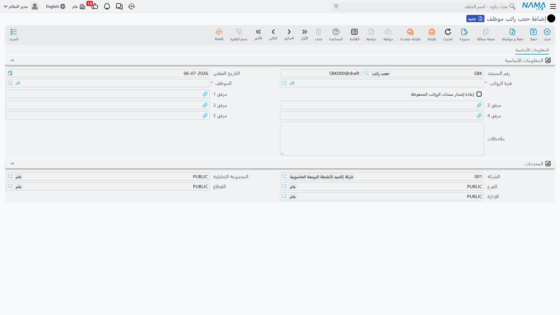Switch language to English

coord(55,6)
